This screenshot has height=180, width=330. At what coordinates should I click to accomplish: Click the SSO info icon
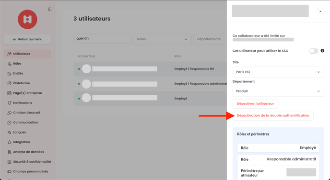[322, 51]
